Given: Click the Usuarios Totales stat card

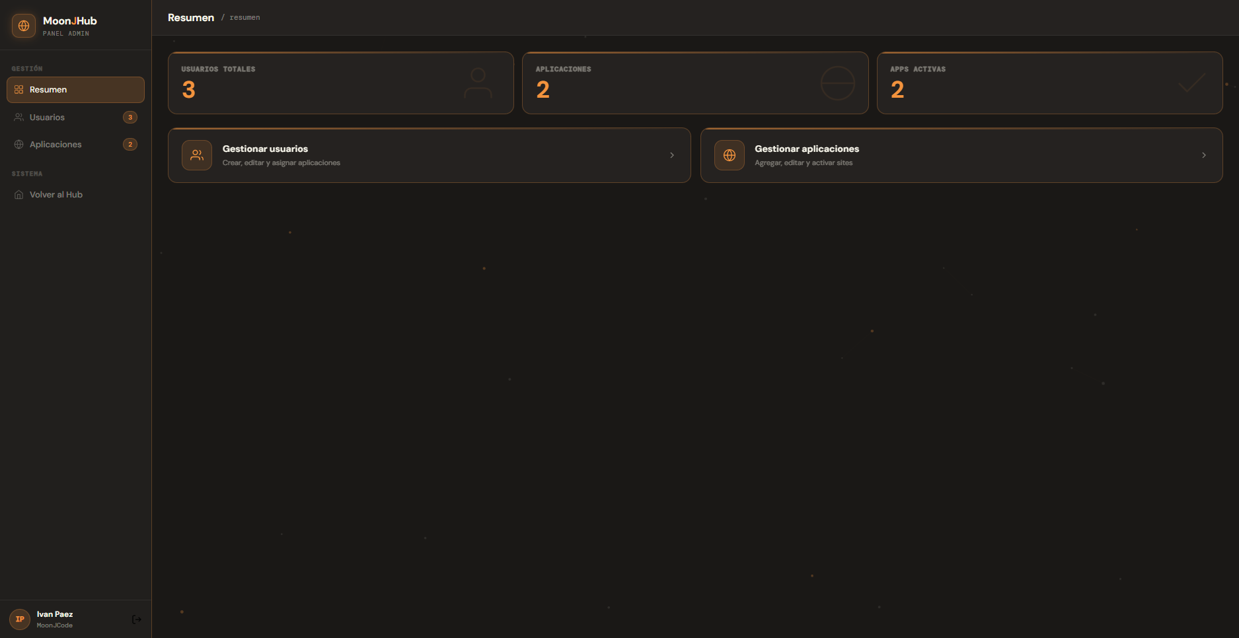Looking at the screenshot, I should click(x=341, y=83).
